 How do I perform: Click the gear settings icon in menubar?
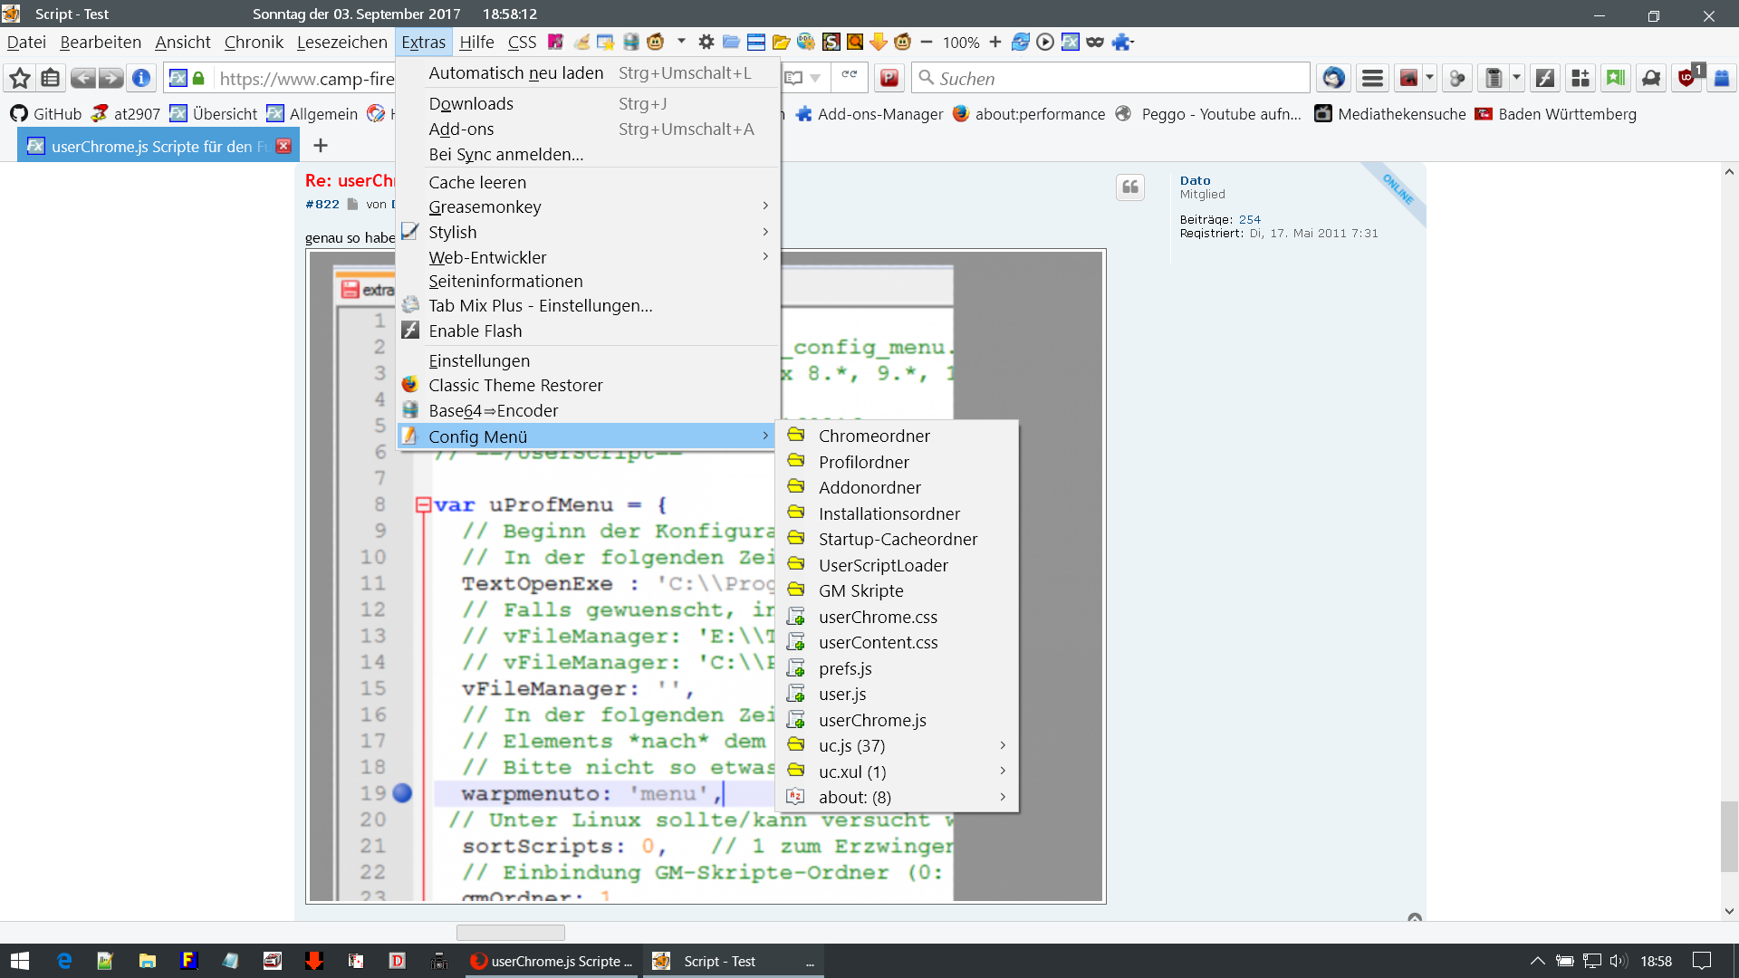706,42
